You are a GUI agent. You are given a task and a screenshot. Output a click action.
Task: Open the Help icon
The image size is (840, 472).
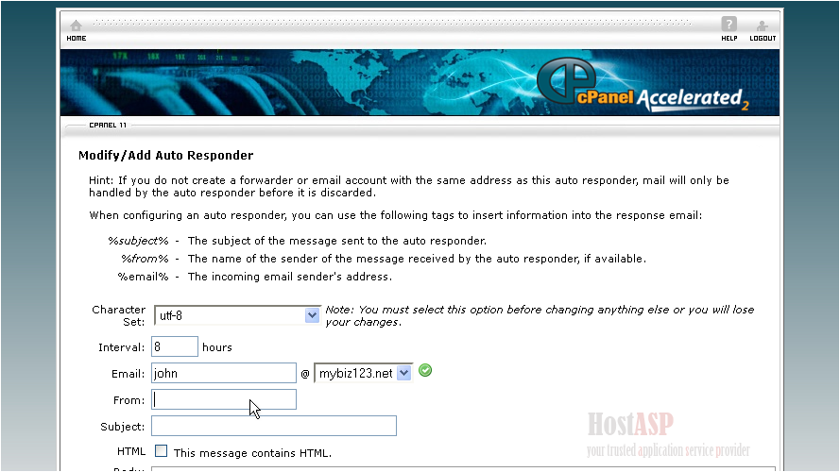(729, 29)
